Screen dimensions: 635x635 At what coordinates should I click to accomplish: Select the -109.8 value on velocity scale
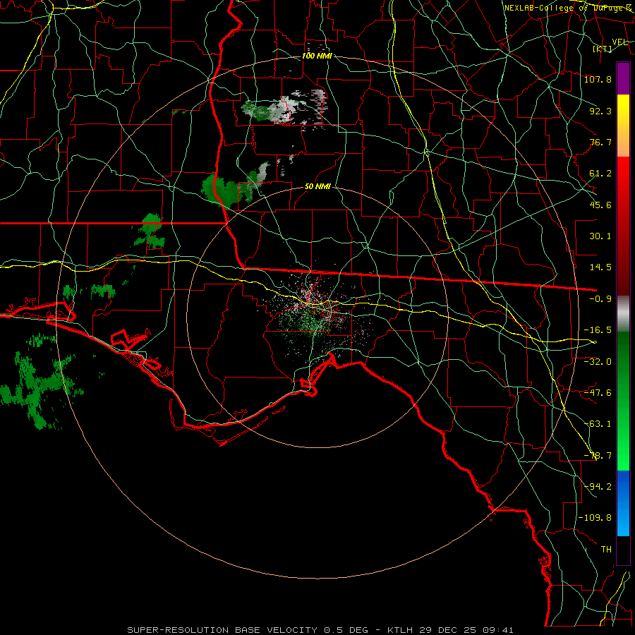595,518
